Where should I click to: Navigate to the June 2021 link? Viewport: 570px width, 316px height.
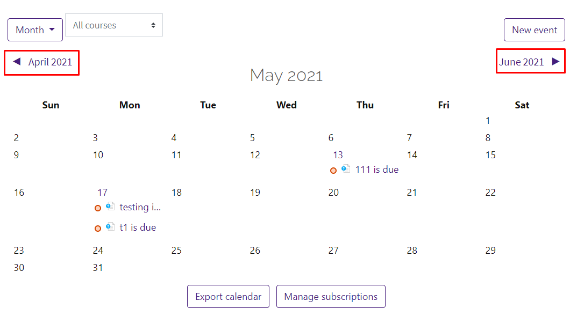pyautogui.click(x=522, y=62)
